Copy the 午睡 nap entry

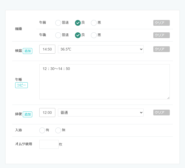click(x=21, y=85)
